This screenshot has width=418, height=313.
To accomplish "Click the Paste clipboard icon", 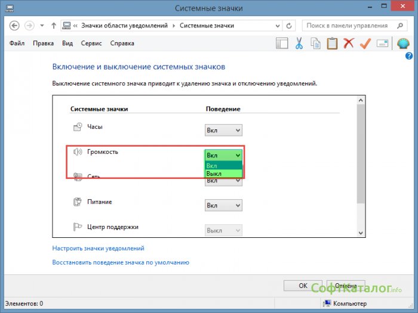I will click(x=332, y=44).
